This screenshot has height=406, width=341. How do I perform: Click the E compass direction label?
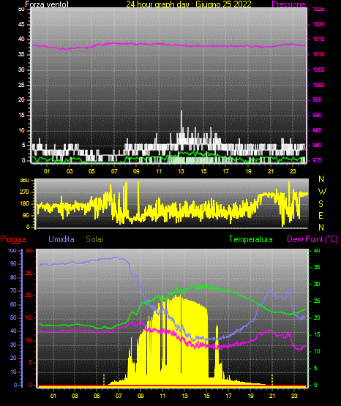[321, 215]
